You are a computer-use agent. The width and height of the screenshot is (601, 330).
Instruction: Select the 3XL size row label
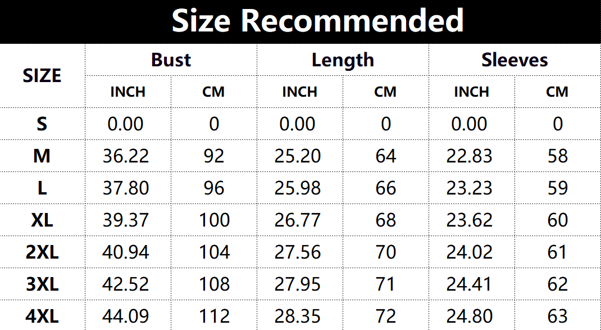(x=42, y=284)
